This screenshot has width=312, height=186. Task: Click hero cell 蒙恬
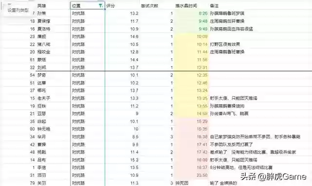pos(41,60)
